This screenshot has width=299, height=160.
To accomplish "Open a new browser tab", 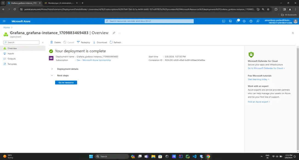I will [83, 3].
